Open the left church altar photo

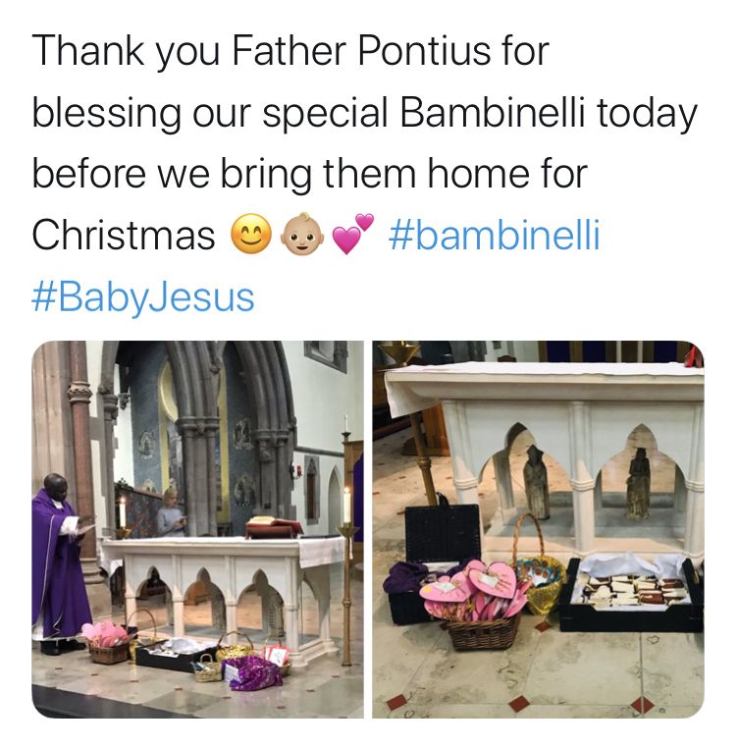(x=197, y=529)
